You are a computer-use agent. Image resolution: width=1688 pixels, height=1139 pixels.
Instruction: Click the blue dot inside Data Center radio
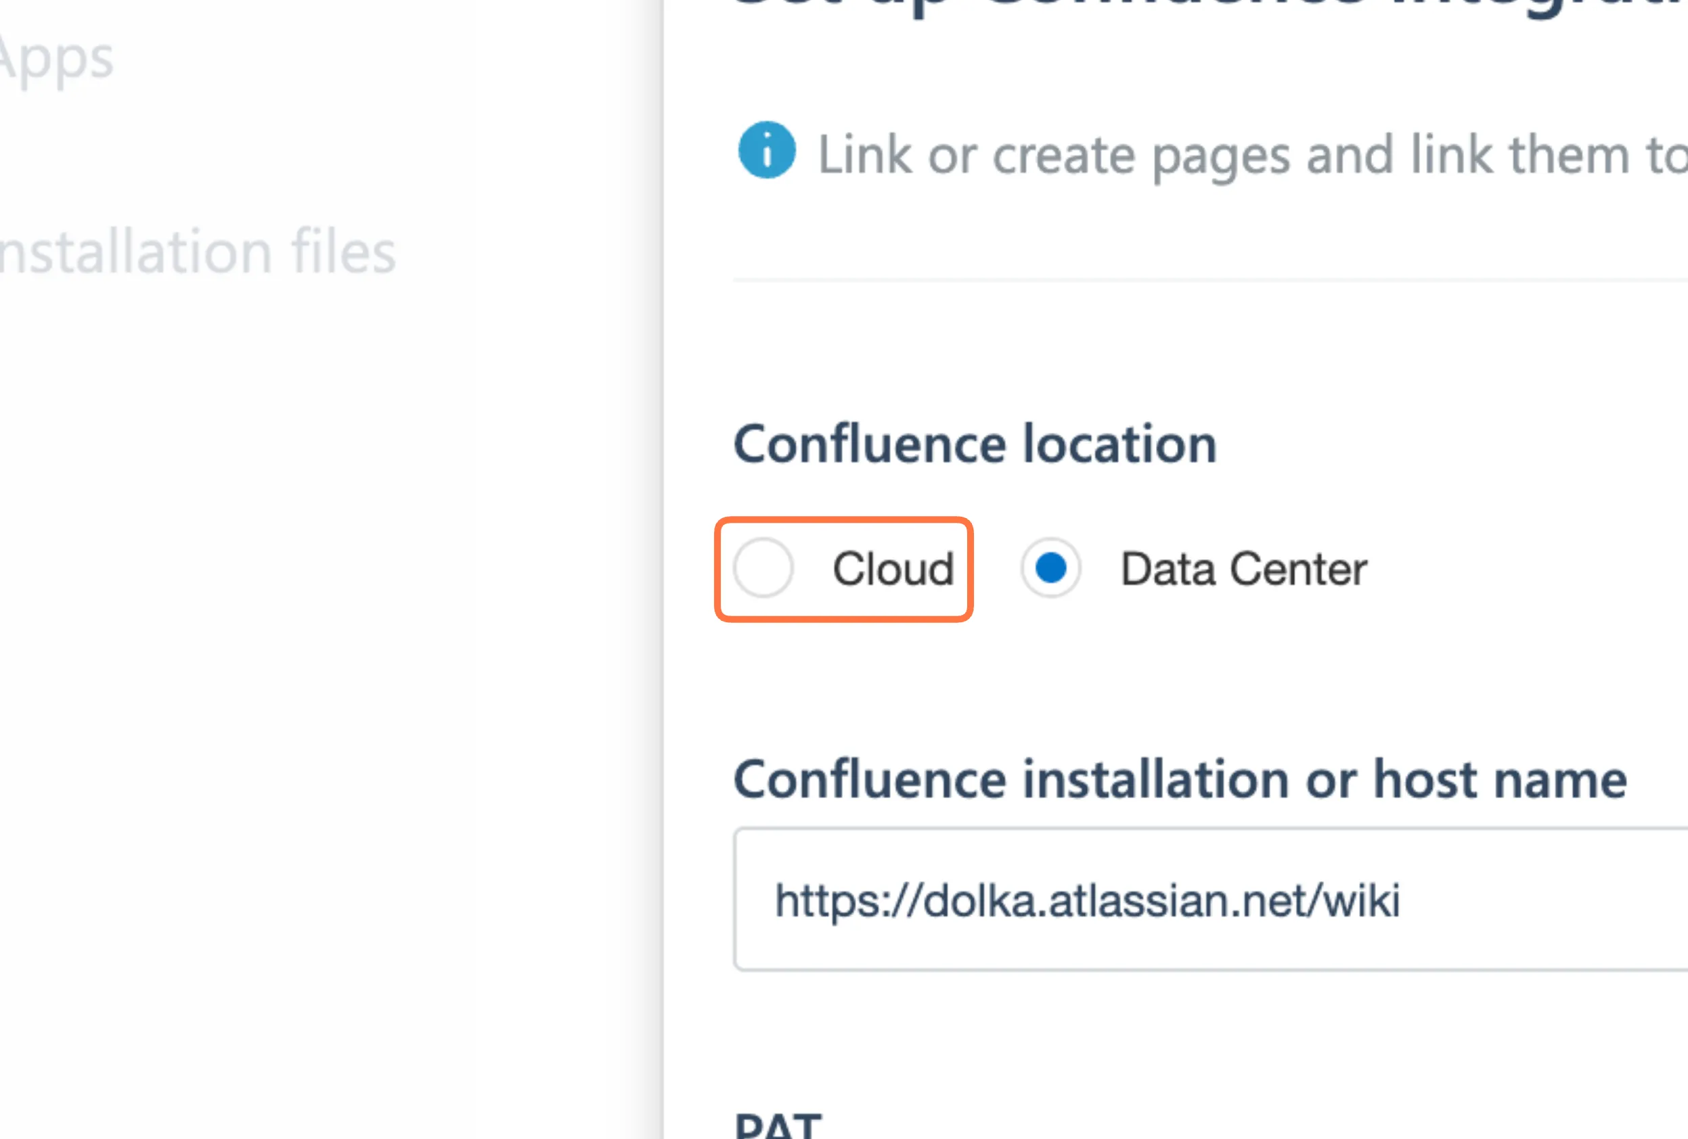tap(1050, 567)
